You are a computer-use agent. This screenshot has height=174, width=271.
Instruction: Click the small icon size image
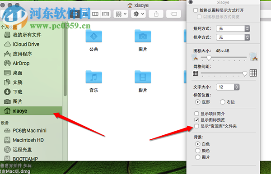tap(195, 57)
